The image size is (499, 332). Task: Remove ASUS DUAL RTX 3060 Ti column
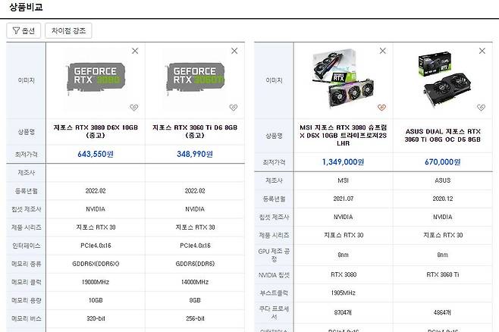[x=482, y=51]
